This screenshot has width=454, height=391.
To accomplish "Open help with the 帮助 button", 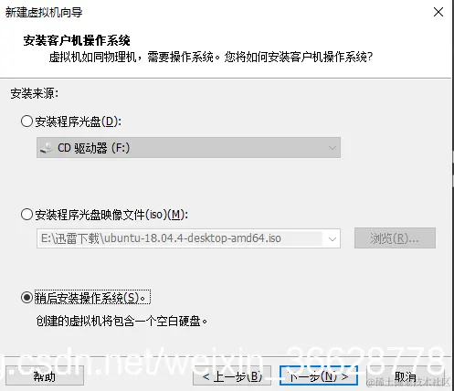I will coord(45,376).
